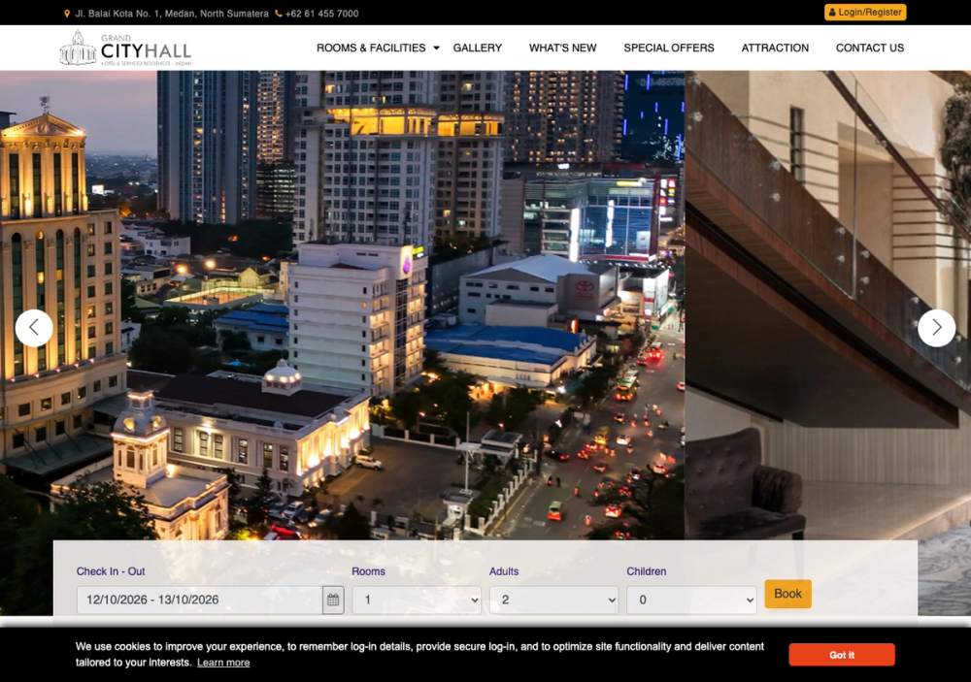Open the Learn more cookie link

point(223,663)
